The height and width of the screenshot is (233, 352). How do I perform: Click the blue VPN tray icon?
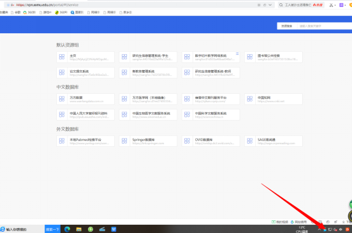coord(325,230)
